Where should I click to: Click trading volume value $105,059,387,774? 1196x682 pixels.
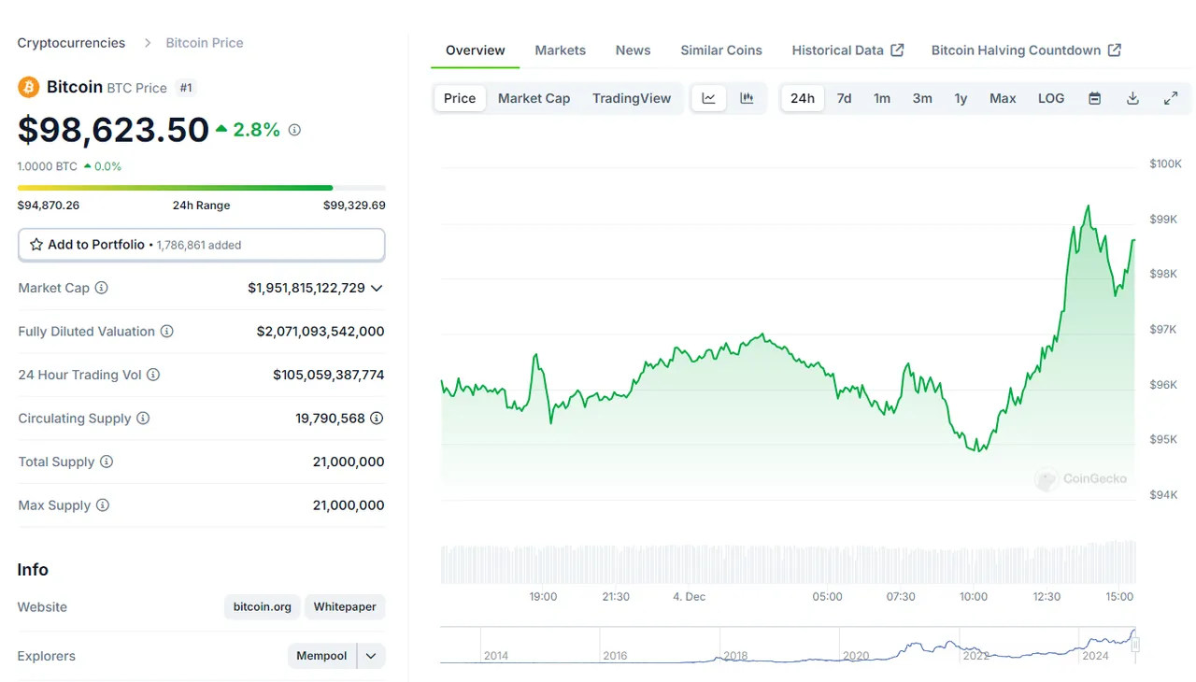[329, 375]
